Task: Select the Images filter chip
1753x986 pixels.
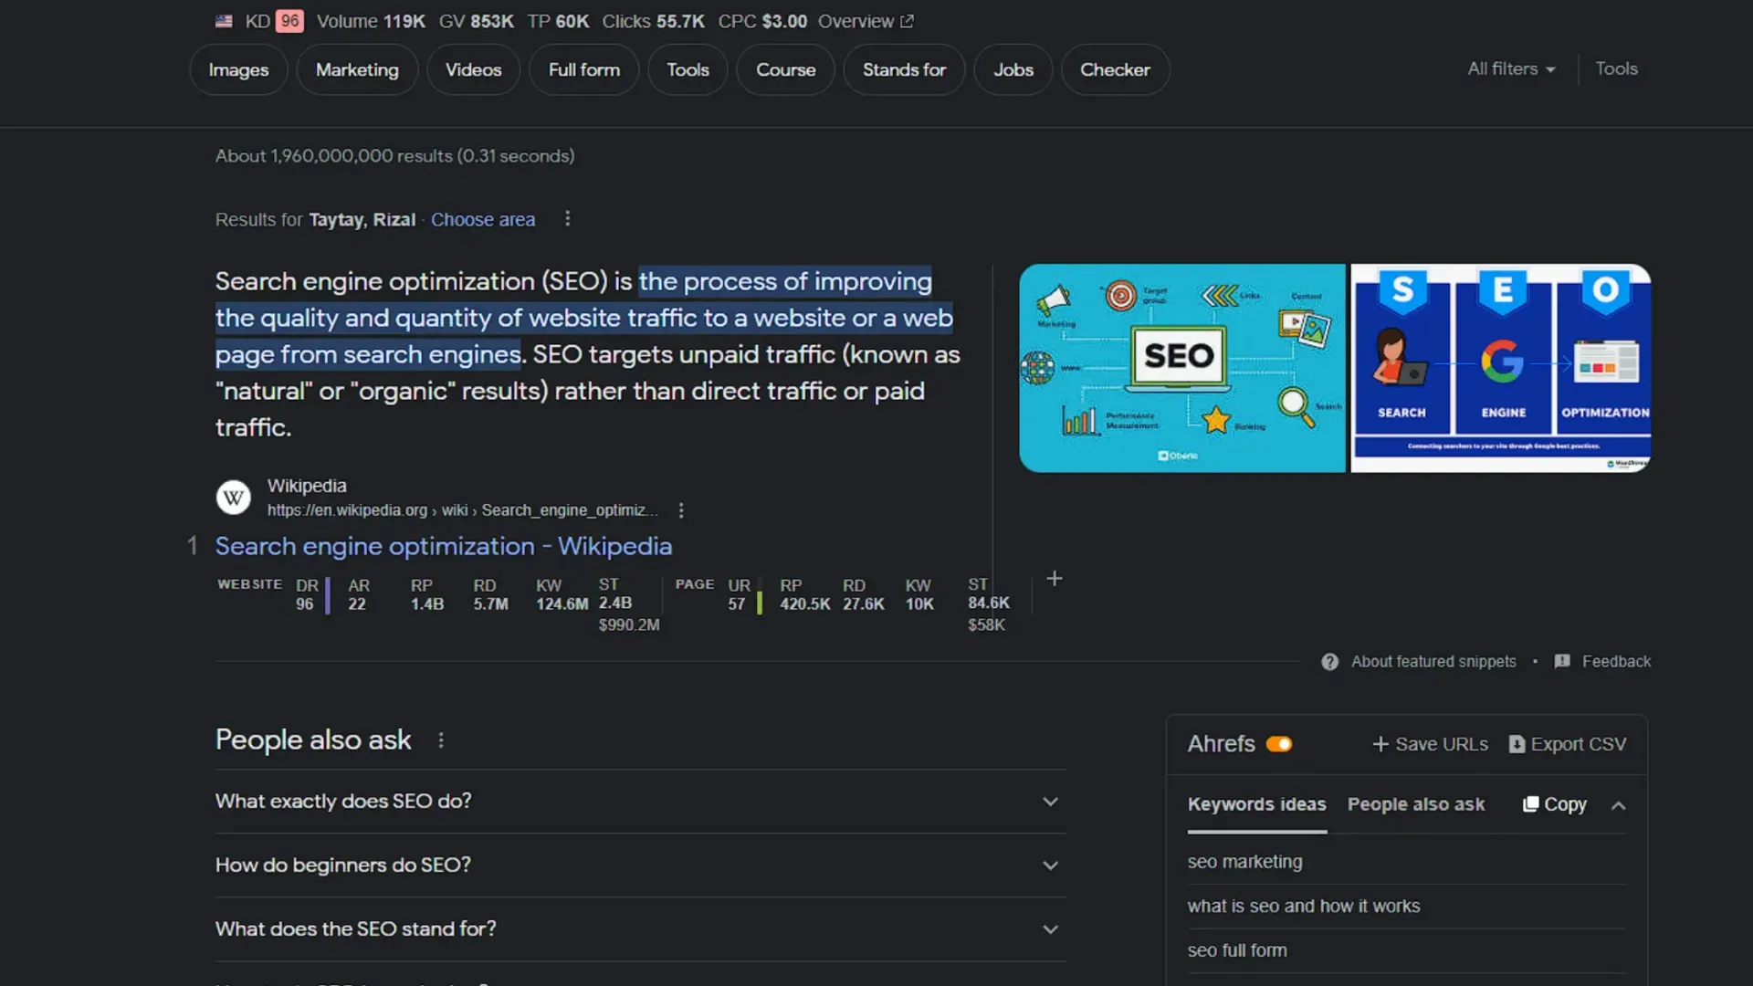Action: [238, 70]
